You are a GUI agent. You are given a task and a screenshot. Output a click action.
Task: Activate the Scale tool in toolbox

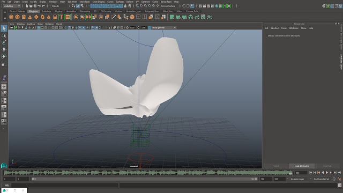(4, 64)
